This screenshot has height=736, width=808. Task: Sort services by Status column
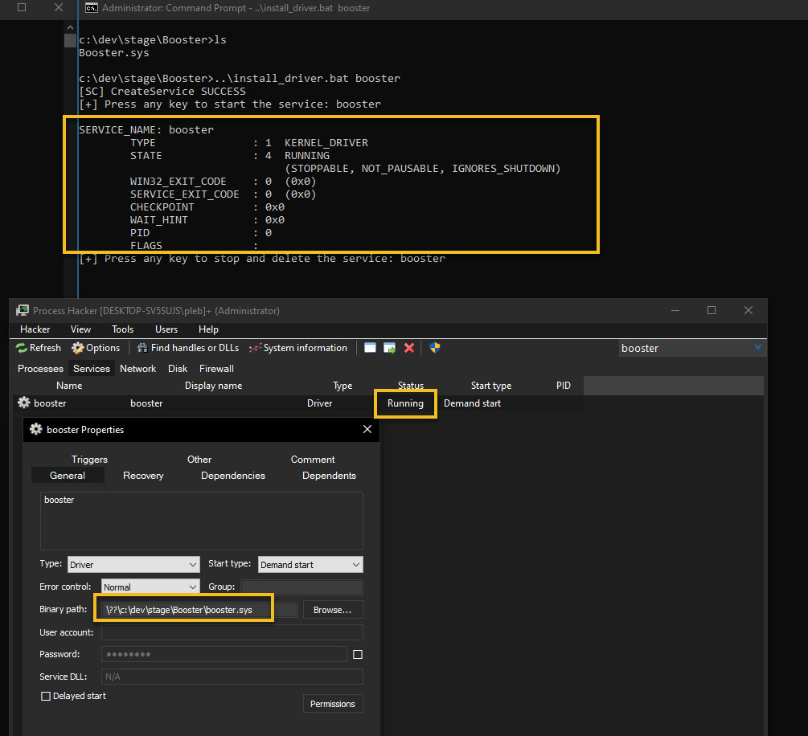click(411, 385)
